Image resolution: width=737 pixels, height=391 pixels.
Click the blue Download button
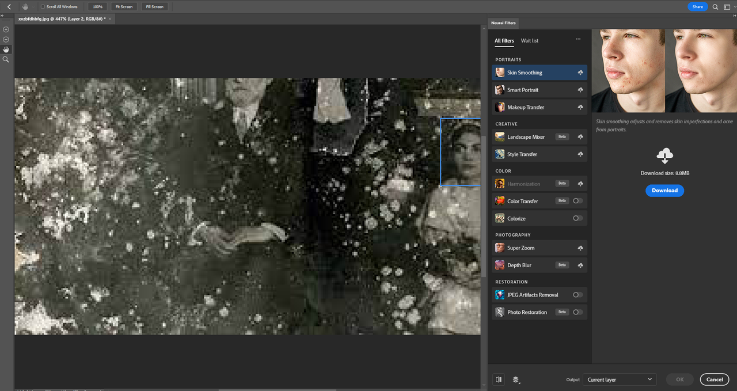(665, 191)
